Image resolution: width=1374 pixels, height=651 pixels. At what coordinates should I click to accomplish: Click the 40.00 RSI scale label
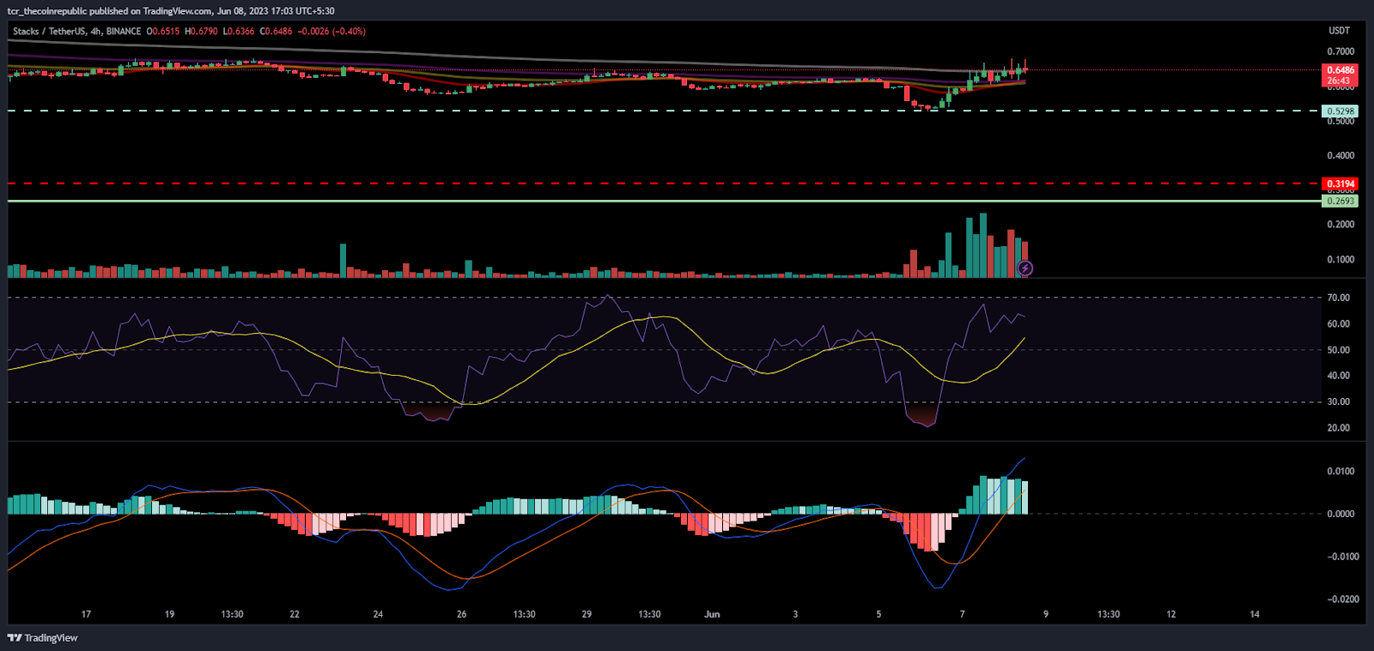[x=1338, y=375]
